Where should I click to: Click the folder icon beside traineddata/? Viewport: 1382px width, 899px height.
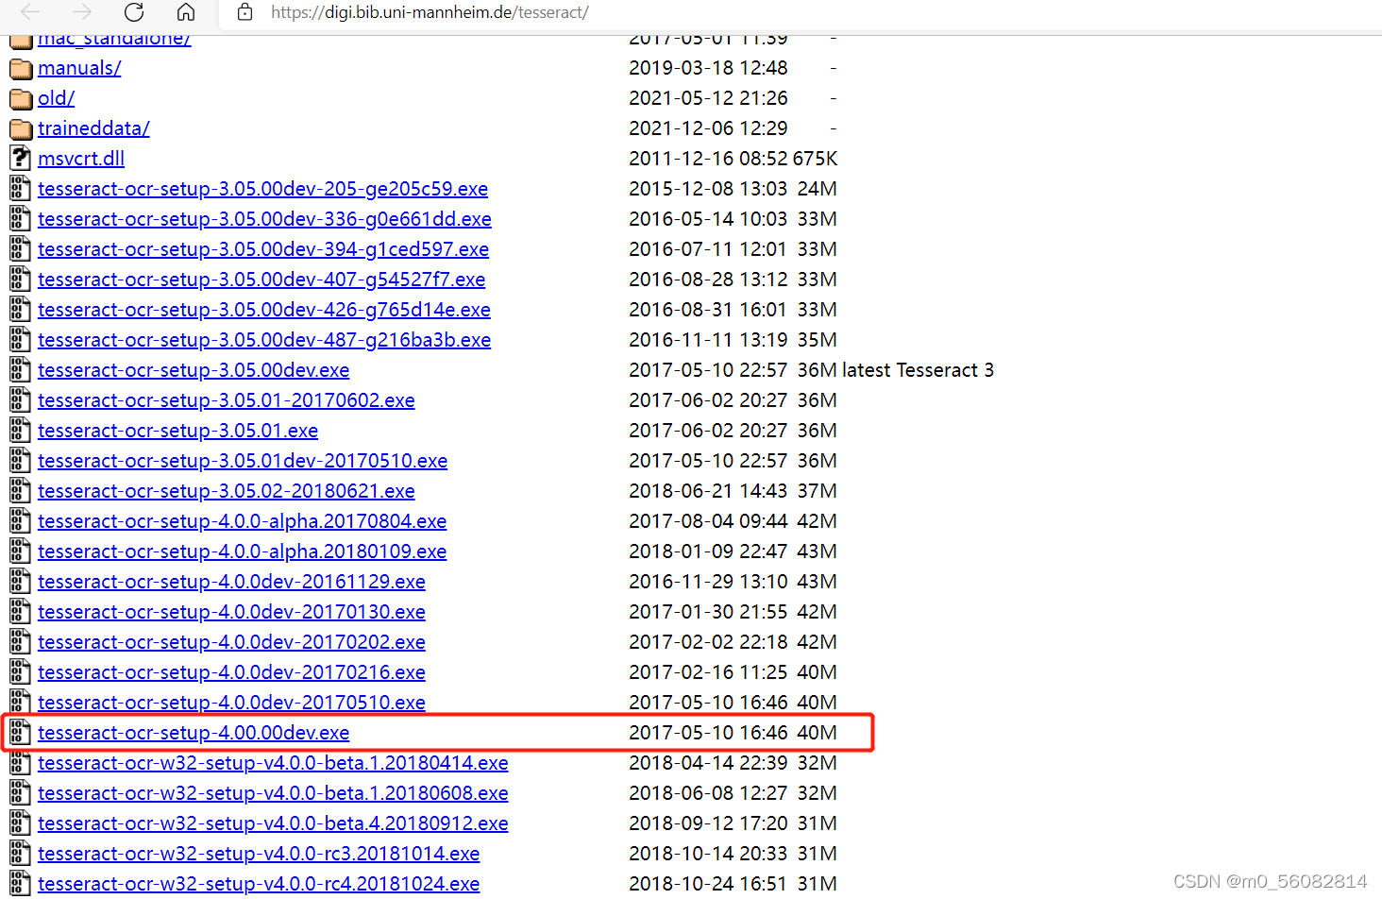[21, 129]
